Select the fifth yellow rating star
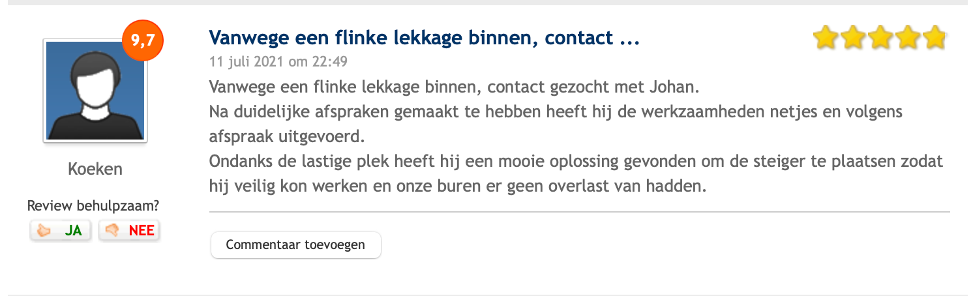The image size is (973, 296). [934, 38]
